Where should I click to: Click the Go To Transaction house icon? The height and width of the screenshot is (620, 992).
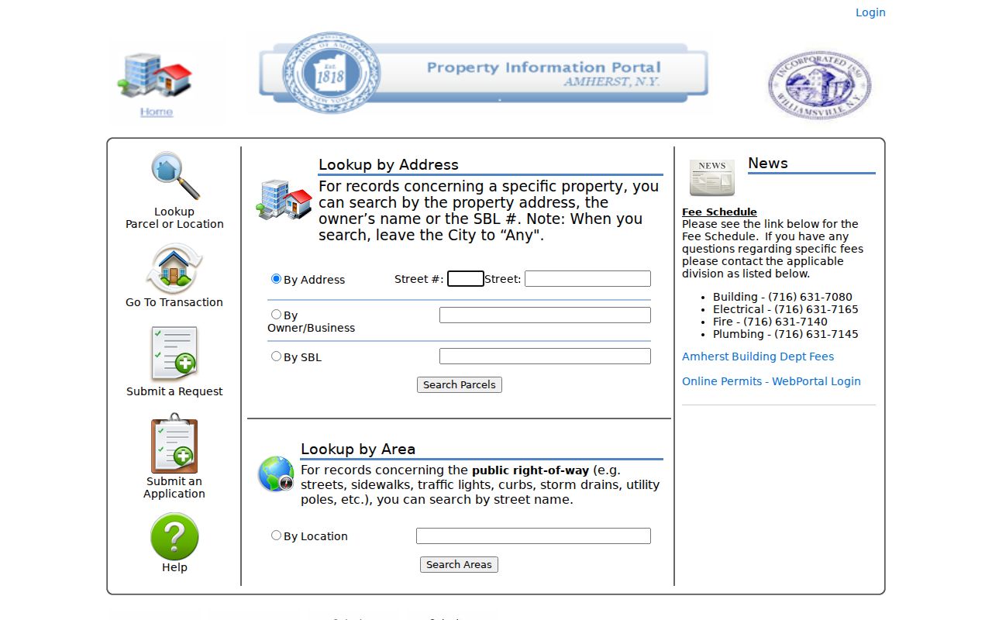point(174,268)
